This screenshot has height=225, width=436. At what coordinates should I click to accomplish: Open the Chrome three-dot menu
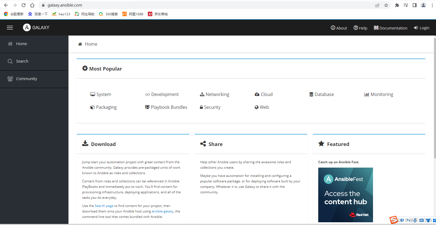[x=432, y=5]
